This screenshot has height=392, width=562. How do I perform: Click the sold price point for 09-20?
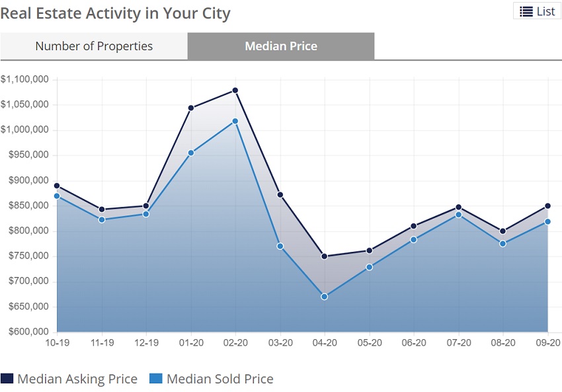(x=547, y=222)
